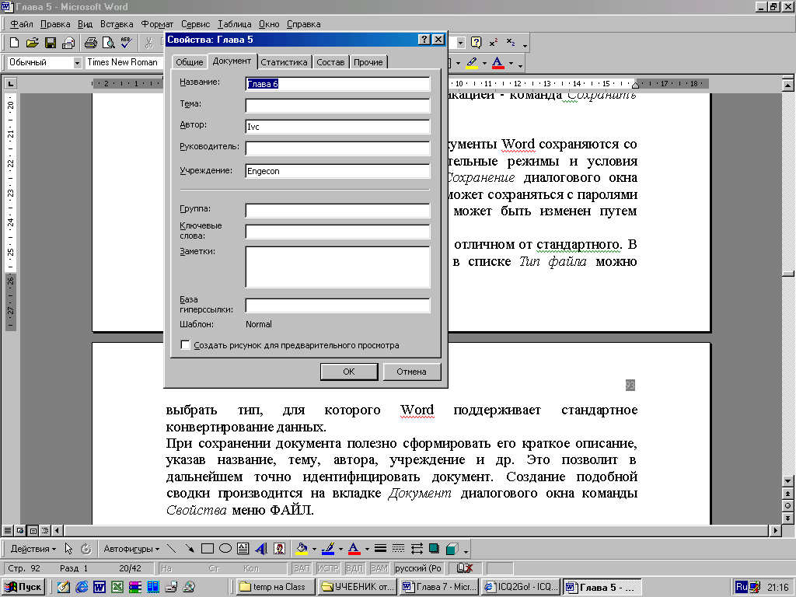The height and width of the screenshot is (597, 796).
Task: Open formatting toolbar font color dropdown arrow
Action: tap(511, 64)
